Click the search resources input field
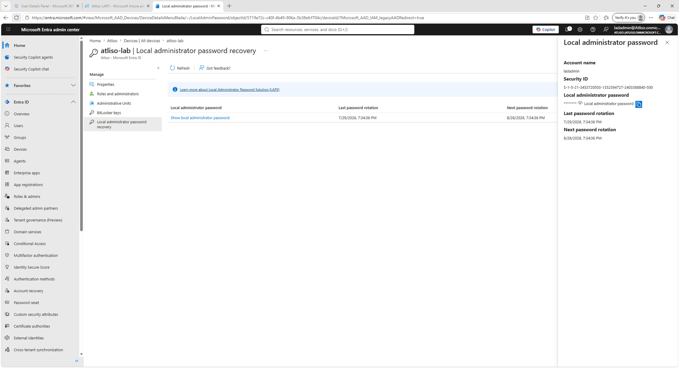This screenshot has height=368, width=679. [338, 30]
